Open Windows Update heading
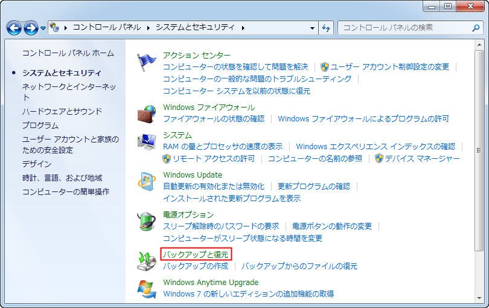This screenshot has height=308, width=489. pos(193,175)
